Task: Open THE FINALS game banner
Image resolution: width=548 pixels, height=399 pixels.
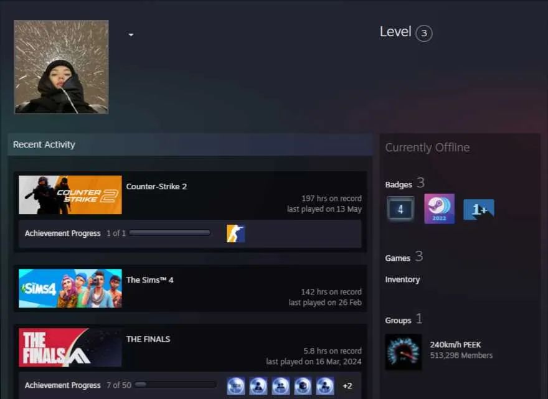Action: click(70, 347)
